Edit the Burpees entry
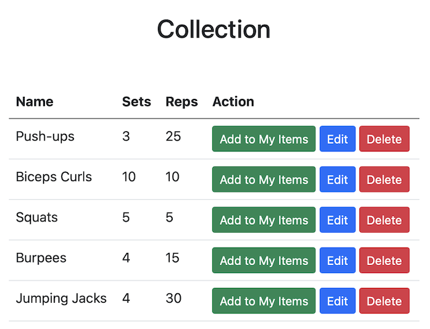 pos(337,260)
